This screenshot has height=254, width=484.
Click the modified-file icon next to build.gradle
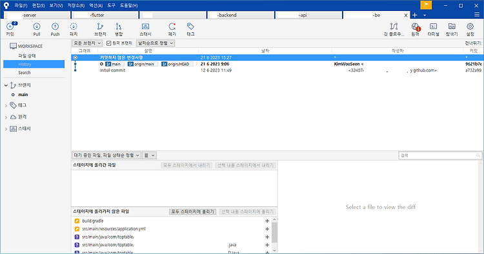(77, 220)
